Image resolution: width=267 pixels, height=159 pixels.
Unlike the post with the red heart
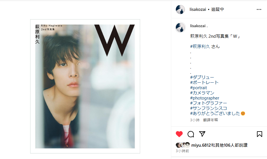179,134
